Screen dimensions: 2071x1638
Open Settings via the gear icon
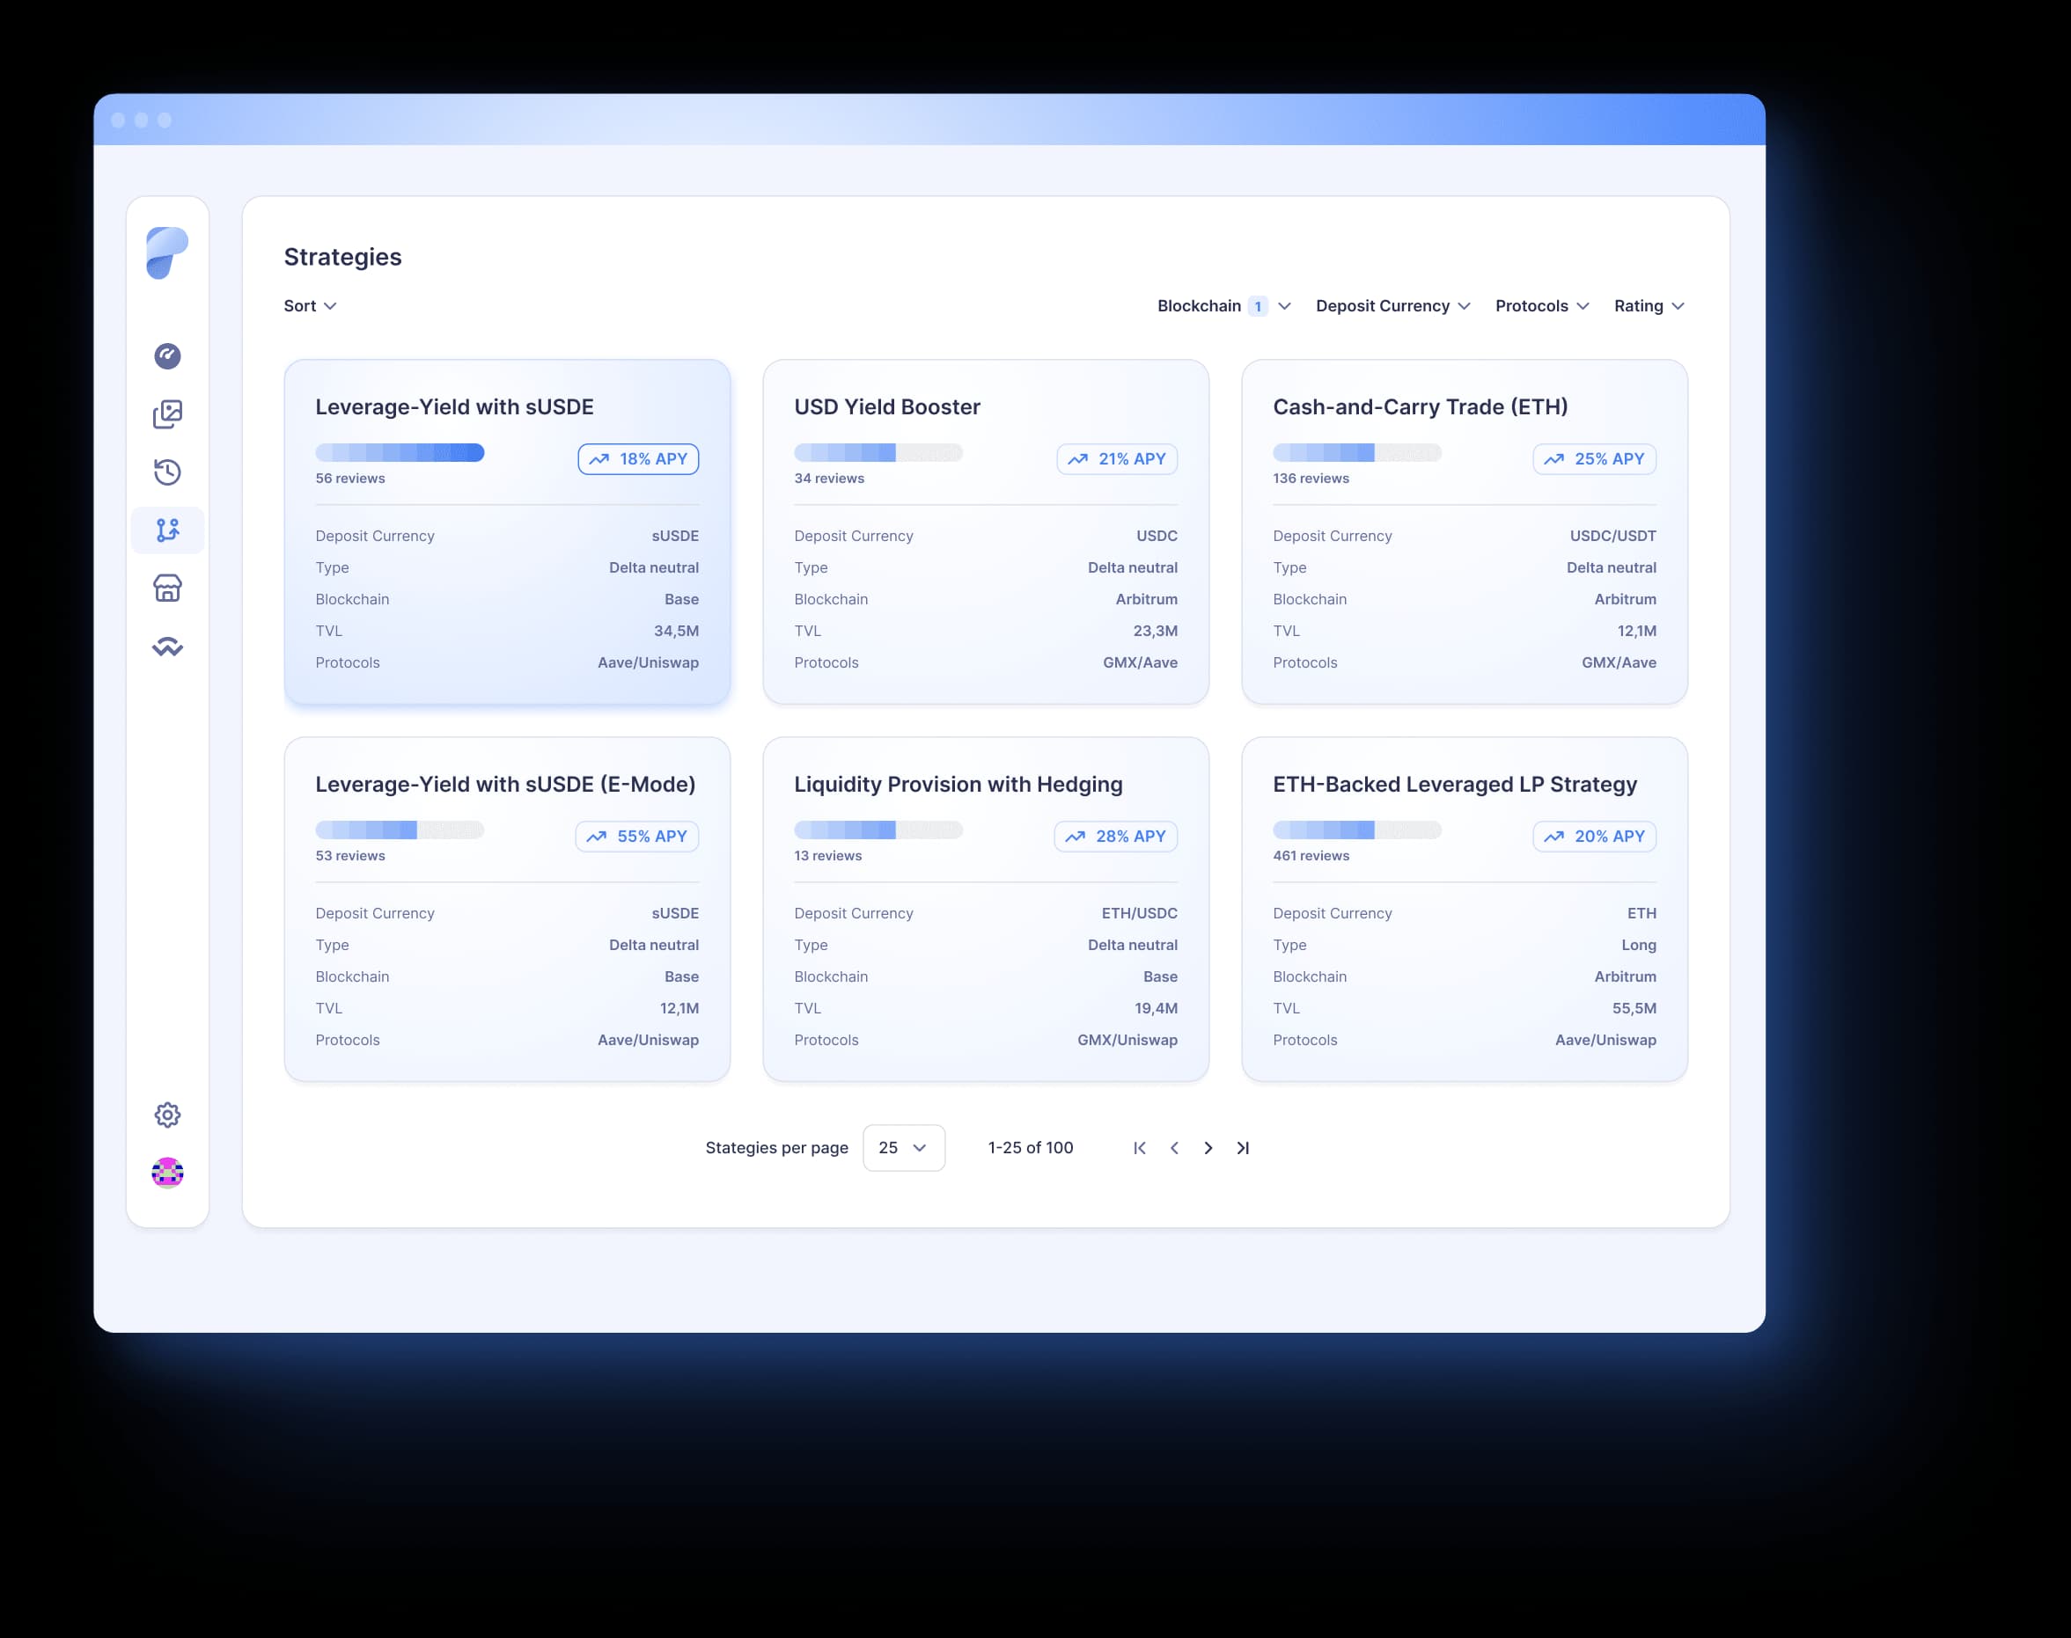168,1115
